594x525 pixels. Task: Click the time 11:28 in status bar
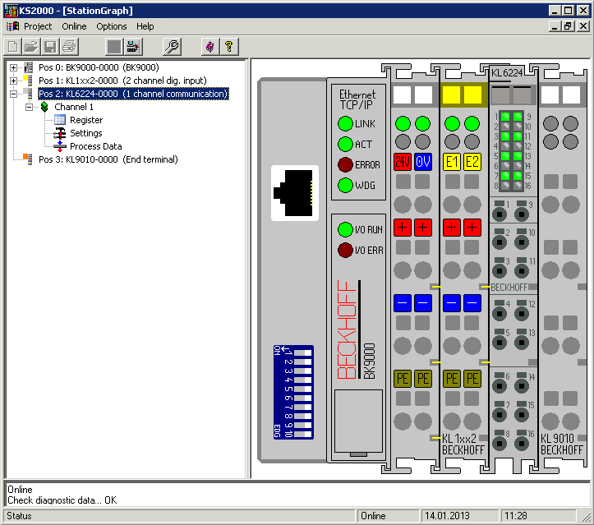coord(538,516)
